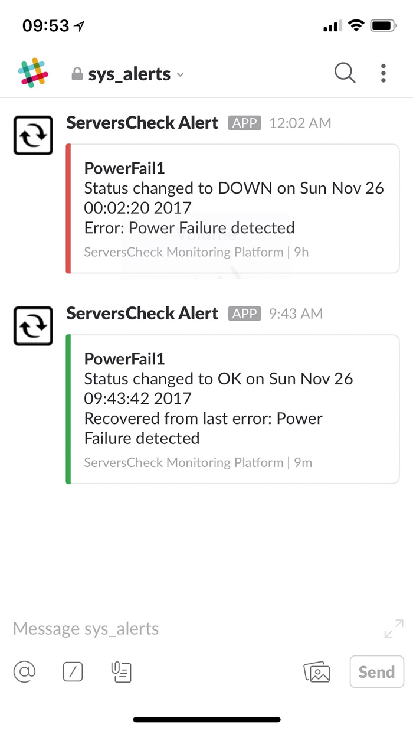Tap the search magnifier icon

(345, 73)
